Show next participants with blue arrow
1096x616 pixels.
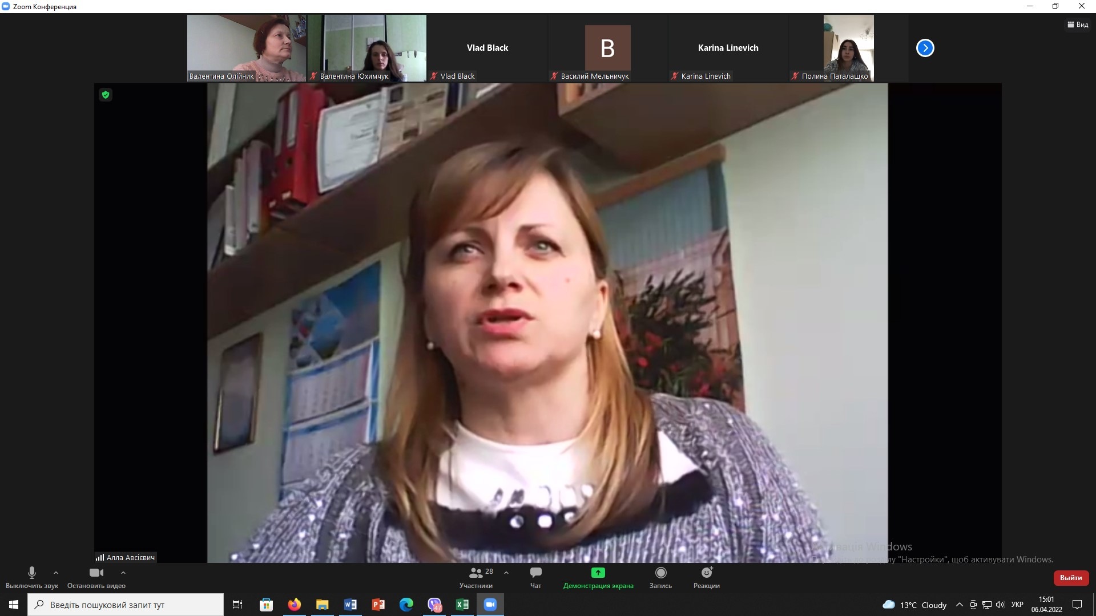click(x=925, y=48)
